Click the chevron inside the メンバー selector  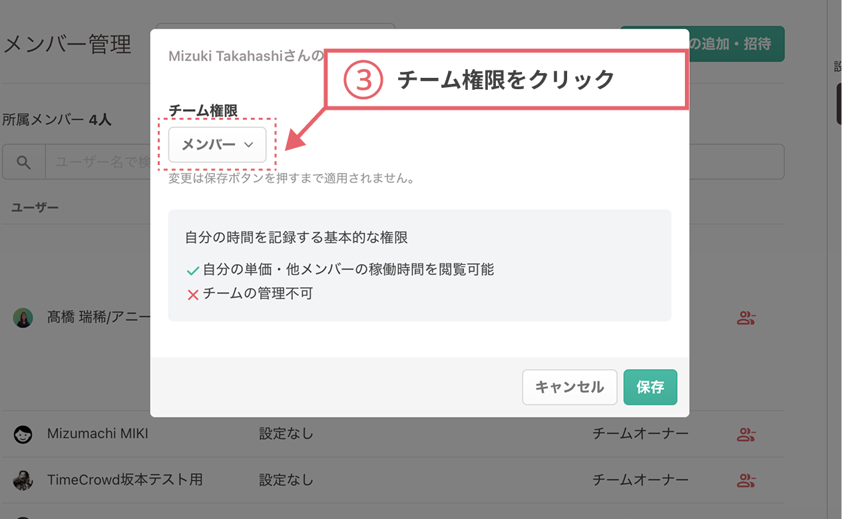pyautogui.click(x=249, y=144)
